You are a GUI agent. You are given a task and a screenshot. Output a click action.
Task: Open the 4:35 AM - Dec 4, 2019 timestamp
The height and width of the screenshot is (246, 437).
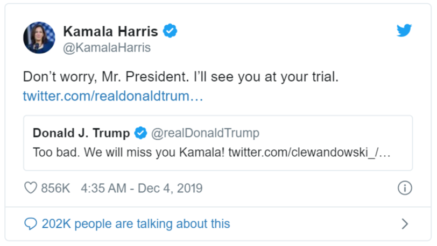tap(142, 189)
